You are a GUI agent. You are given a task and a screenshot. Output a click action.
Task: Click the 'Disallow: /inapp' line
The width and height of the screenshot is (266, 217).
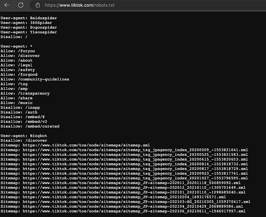(x=20, y=107)
